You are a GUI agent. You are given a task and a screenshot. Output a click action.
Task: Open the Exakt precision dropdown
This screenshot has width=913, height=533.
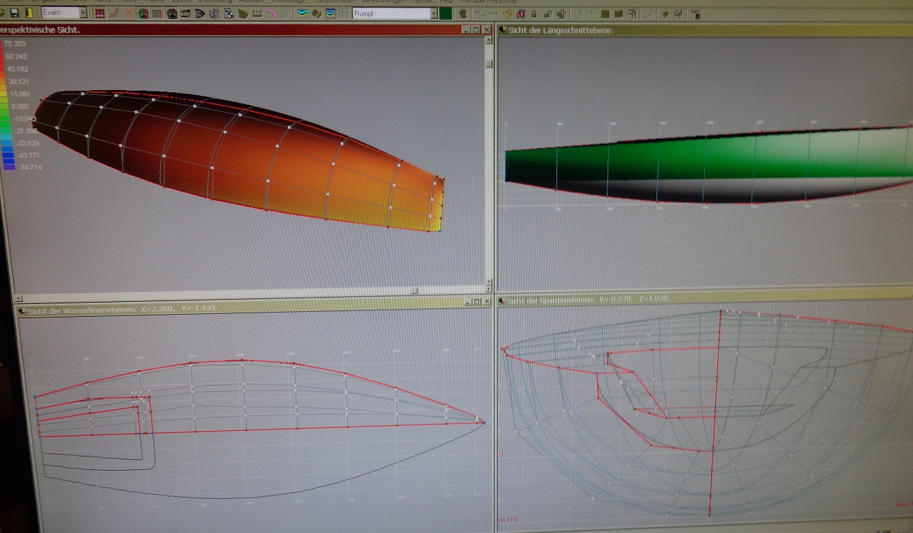83,13
